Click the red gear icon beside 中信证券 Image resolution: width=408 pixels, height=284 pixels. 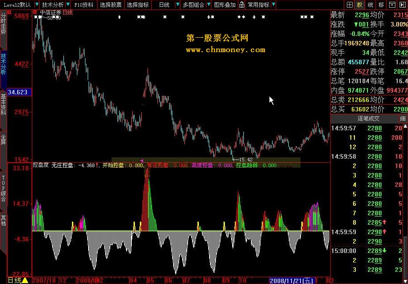click(35, 12)
